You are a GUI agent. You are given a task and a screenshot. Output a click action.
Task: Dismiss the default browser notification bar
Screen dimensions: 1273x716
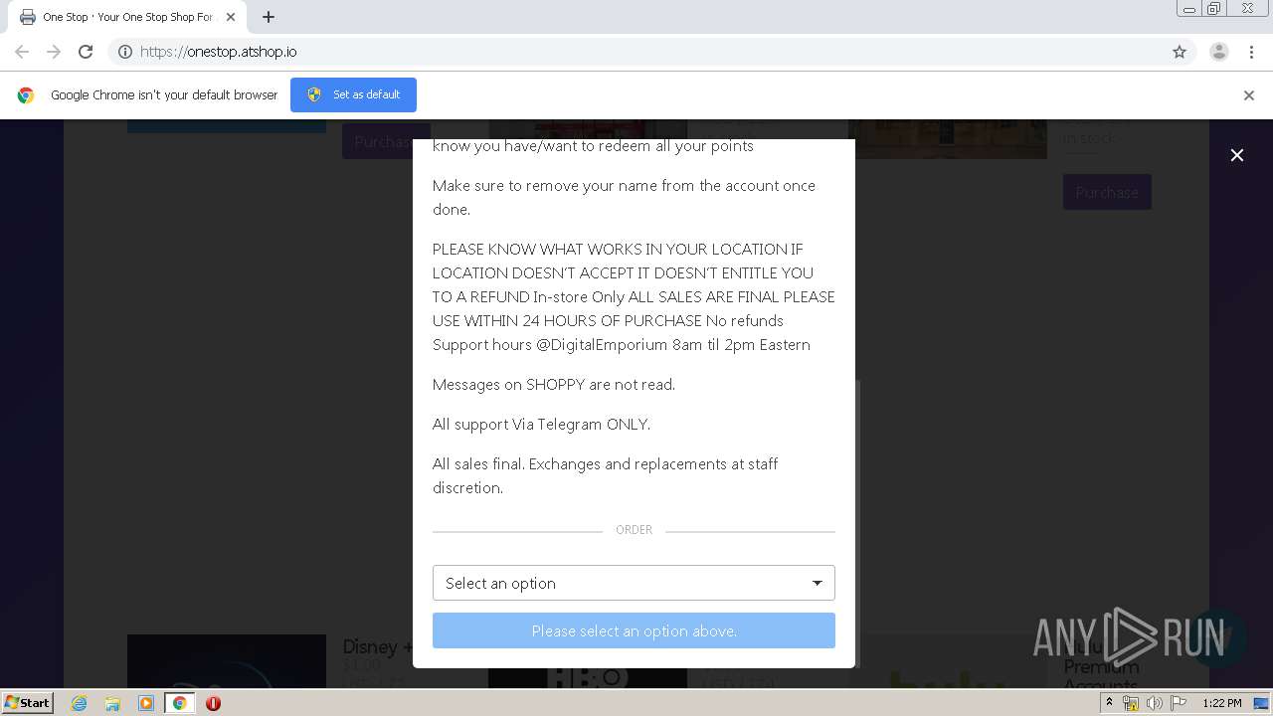tap(1249, 95)
